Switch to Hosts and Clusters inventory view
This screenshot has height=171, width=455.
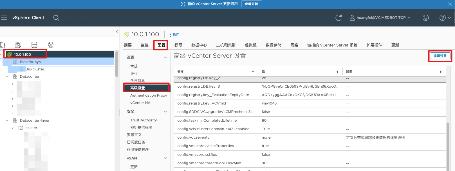pyautogui.click(x=2, y=45)
